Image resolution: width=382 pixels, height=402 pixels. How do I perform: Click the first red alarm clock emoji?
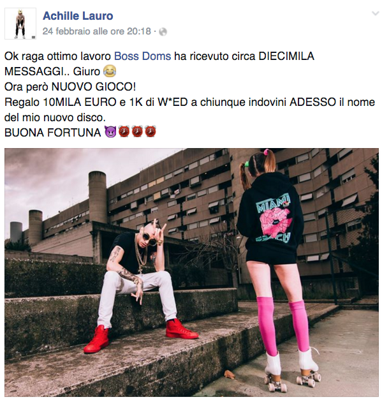(x=124, y=132)
